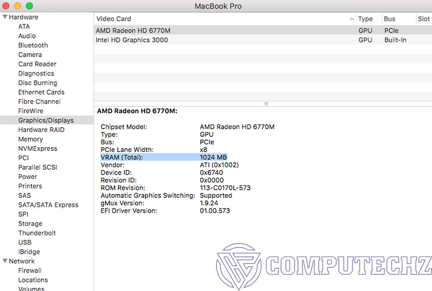This screenshot has width=432, height=291.
Task: Click the Automatic Graphics Switching value Supported
Action: click(x=216, y=196)
